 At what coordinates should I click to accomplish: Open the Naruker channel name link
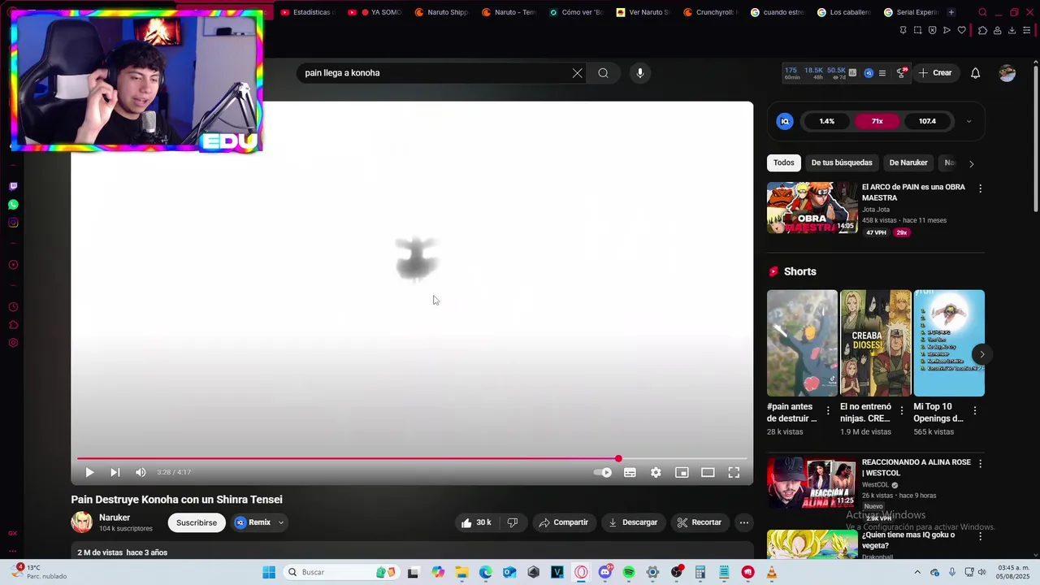coord(115,518)
